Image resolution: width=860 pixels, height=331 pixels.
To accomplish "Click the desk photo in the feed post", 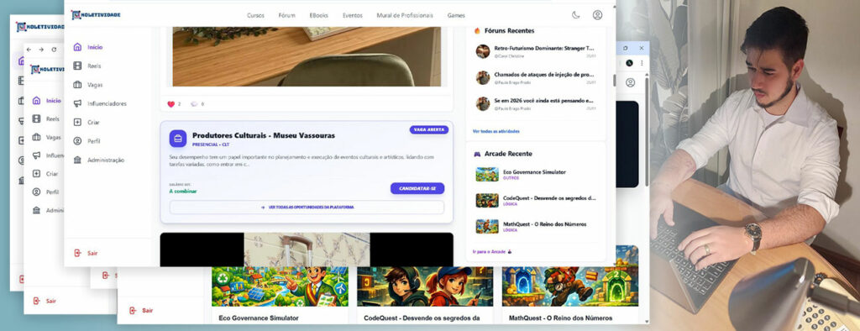I will (x=307, y=56).
